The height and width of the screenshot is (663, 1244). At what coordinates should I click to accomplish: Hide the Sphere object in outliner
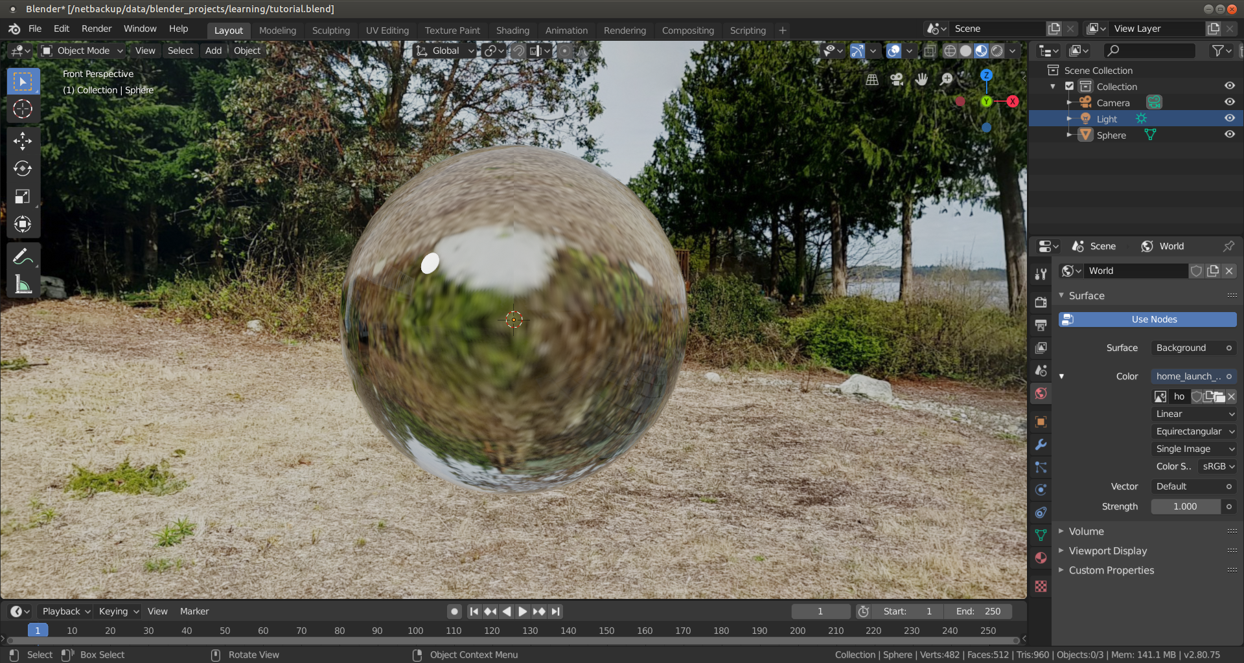coord(1229,135)
